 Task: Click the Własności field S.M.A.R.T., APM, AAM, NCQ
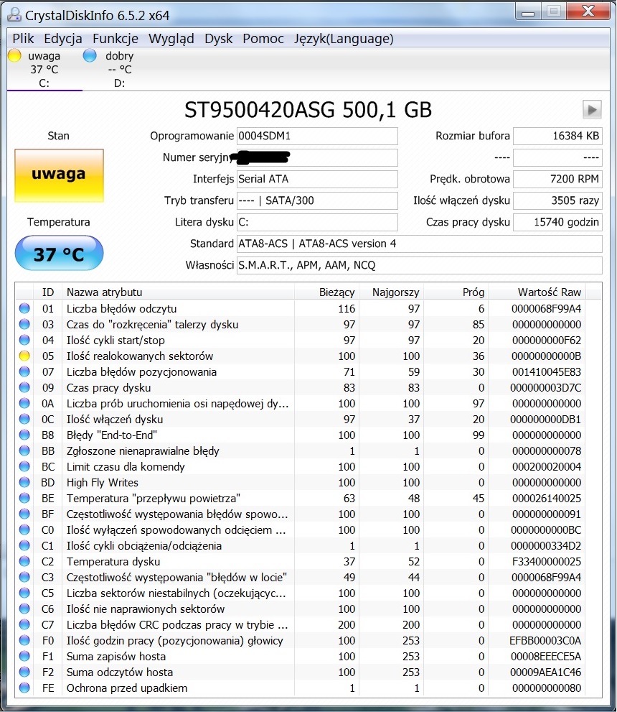419,265
